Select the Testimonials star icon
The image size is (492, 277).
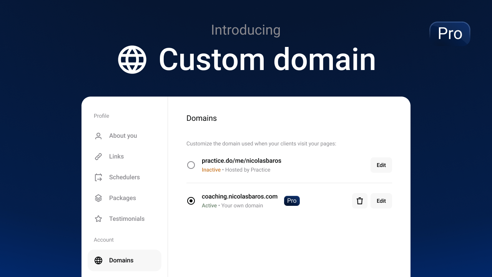98,219
